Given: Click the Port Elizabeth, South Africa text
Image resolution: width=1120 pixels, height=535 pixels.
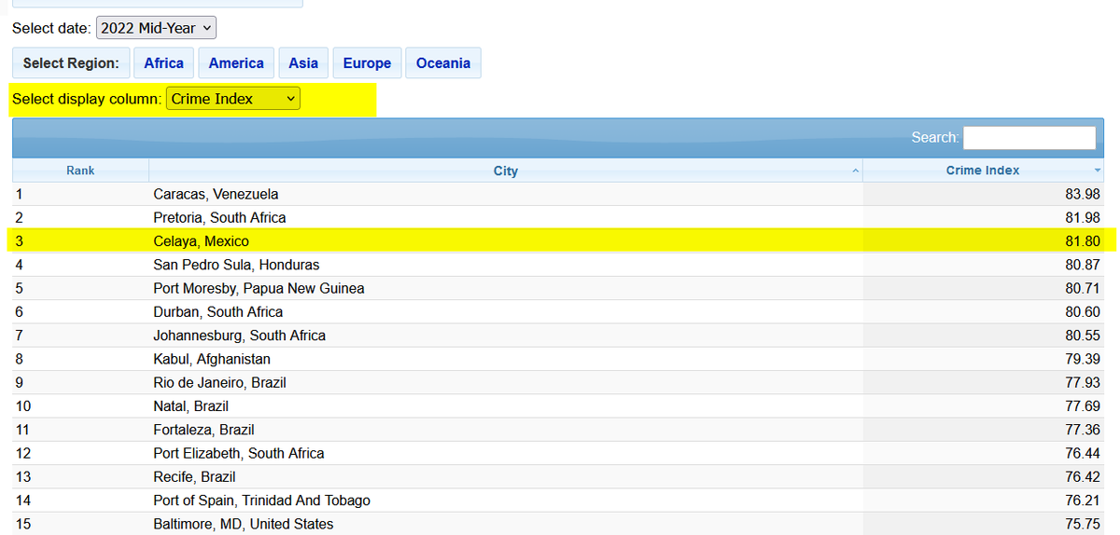Looking at the screenshot, I should coord(239,453).
